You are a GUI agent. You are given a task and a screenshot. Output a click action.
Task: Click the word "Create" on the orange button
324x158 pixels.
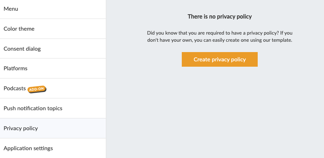point(202,60)
